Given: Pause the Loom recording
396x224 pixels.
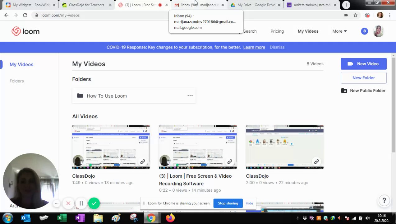Looking at the screenshot, I should pyautogui.click(x=81, y=203).
